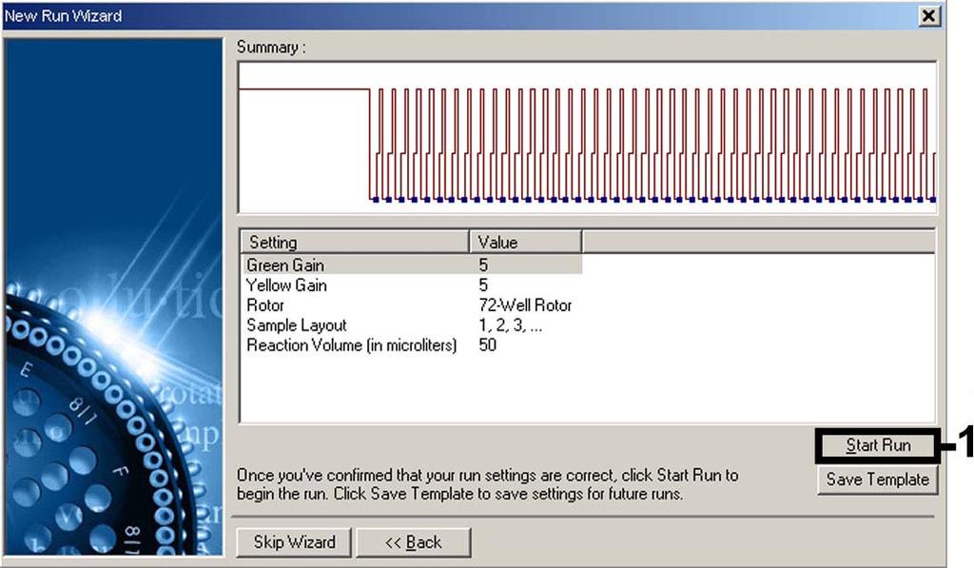Close the New Run Wizard window
The height and width of the screenshot is (568, 974).
(928, 15)
